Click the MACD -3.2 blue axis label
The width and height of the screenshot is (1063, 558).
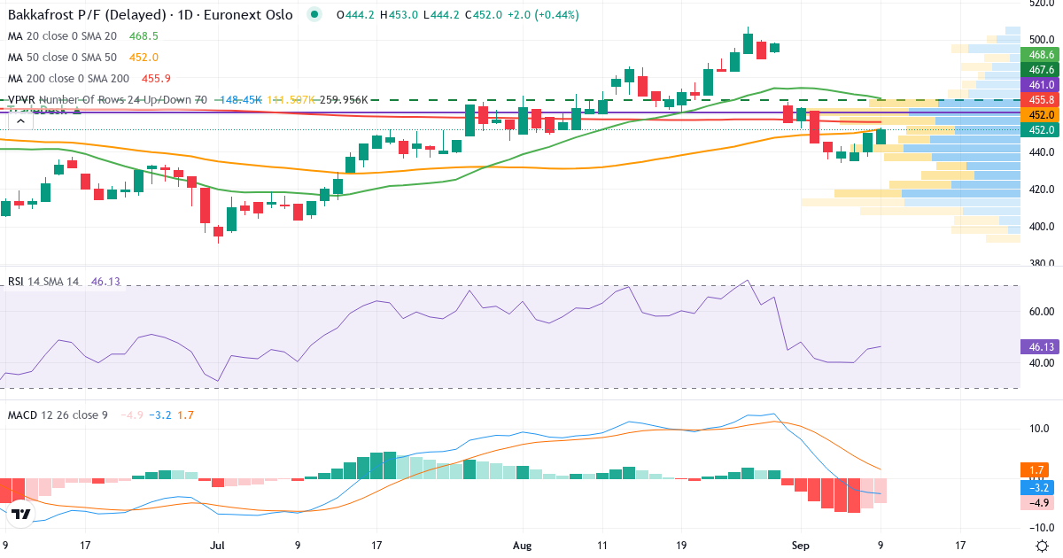coord(1037,487)
